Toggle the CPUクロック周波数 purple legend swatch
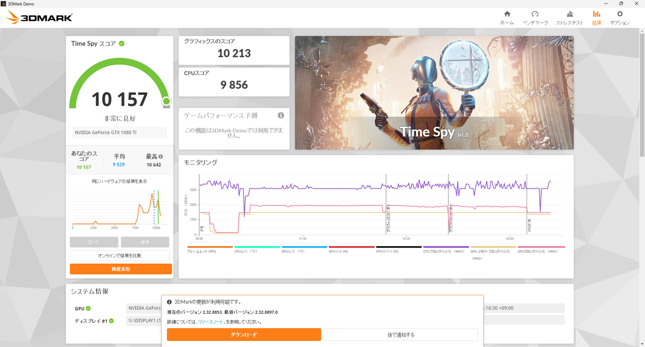This screenshot has height=347, width=645. [x=446, y=247]
